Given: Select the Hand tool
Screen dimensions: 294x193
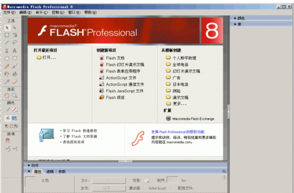Looking at the screenshot, I should [x=7, y=96].
